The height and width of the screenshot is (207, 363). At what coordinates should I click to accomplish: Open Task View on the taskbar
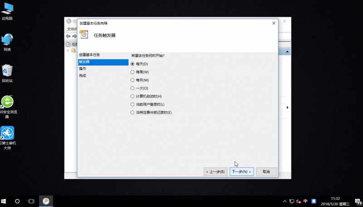(x=31, y=201)
